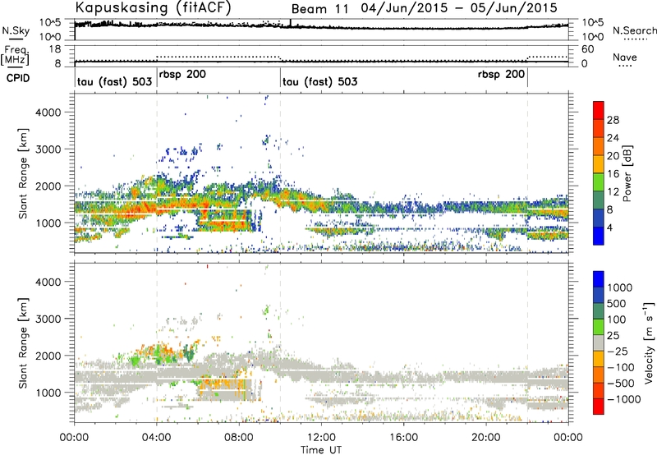Click the 'Power [dB]' colorbar label
Image resolution: width=657 pixels, height=455 pixels.
click(627, 173)
